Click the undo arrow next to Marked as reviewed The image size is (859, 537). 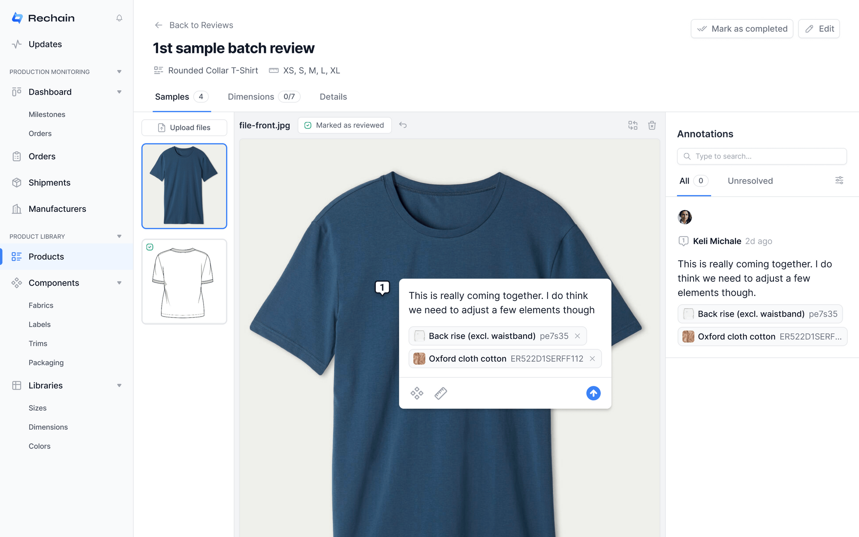[x=403, y=125]
